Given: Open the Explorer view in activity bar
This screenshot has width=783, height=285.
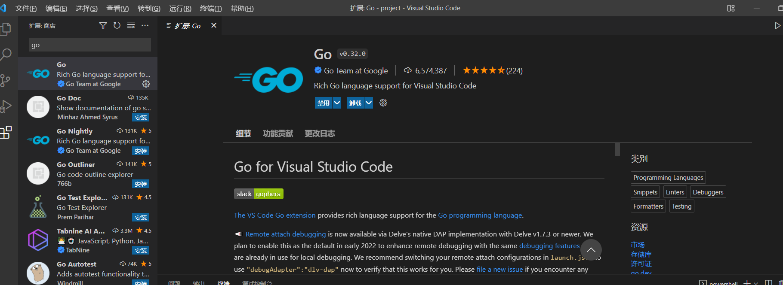Looking at the screenshot, I should click(x=6, y=29).
